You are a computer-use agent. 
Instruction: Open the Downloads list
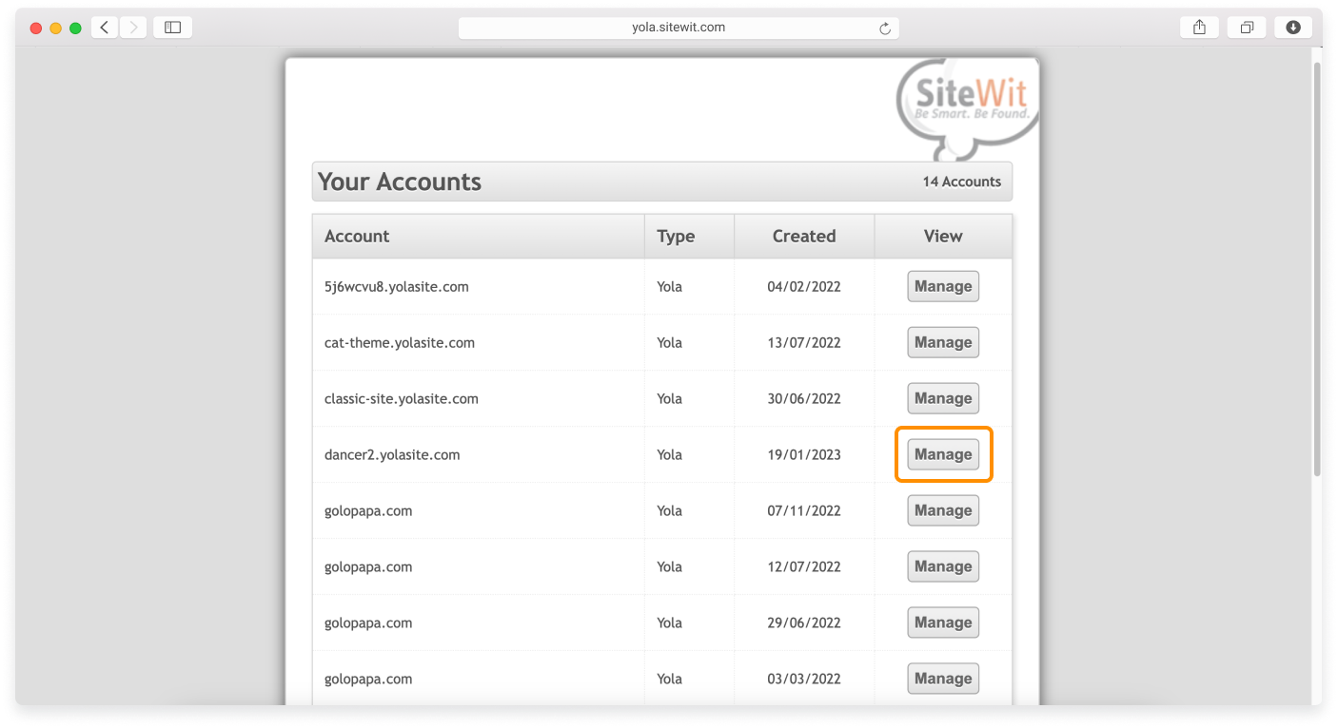pyautogui.click(x=1292, y=27)
